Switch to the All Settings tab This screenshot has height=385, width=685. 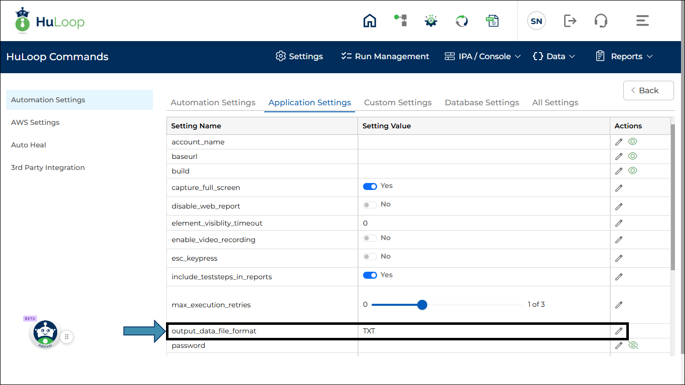(x=555, y=102)
